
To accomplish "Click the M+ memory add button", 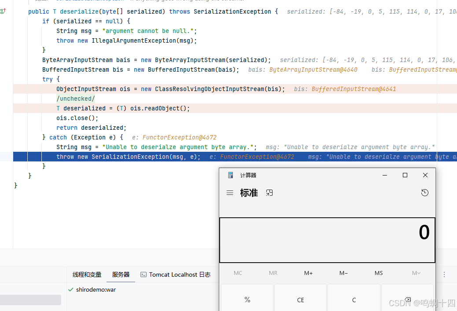I will pyautogui.click(x=308, y=273).
